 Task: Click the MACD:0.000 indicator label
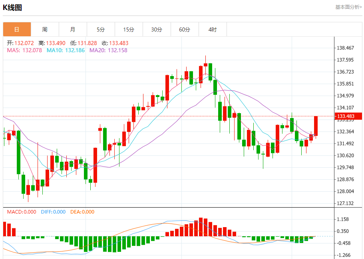point(22,212)
